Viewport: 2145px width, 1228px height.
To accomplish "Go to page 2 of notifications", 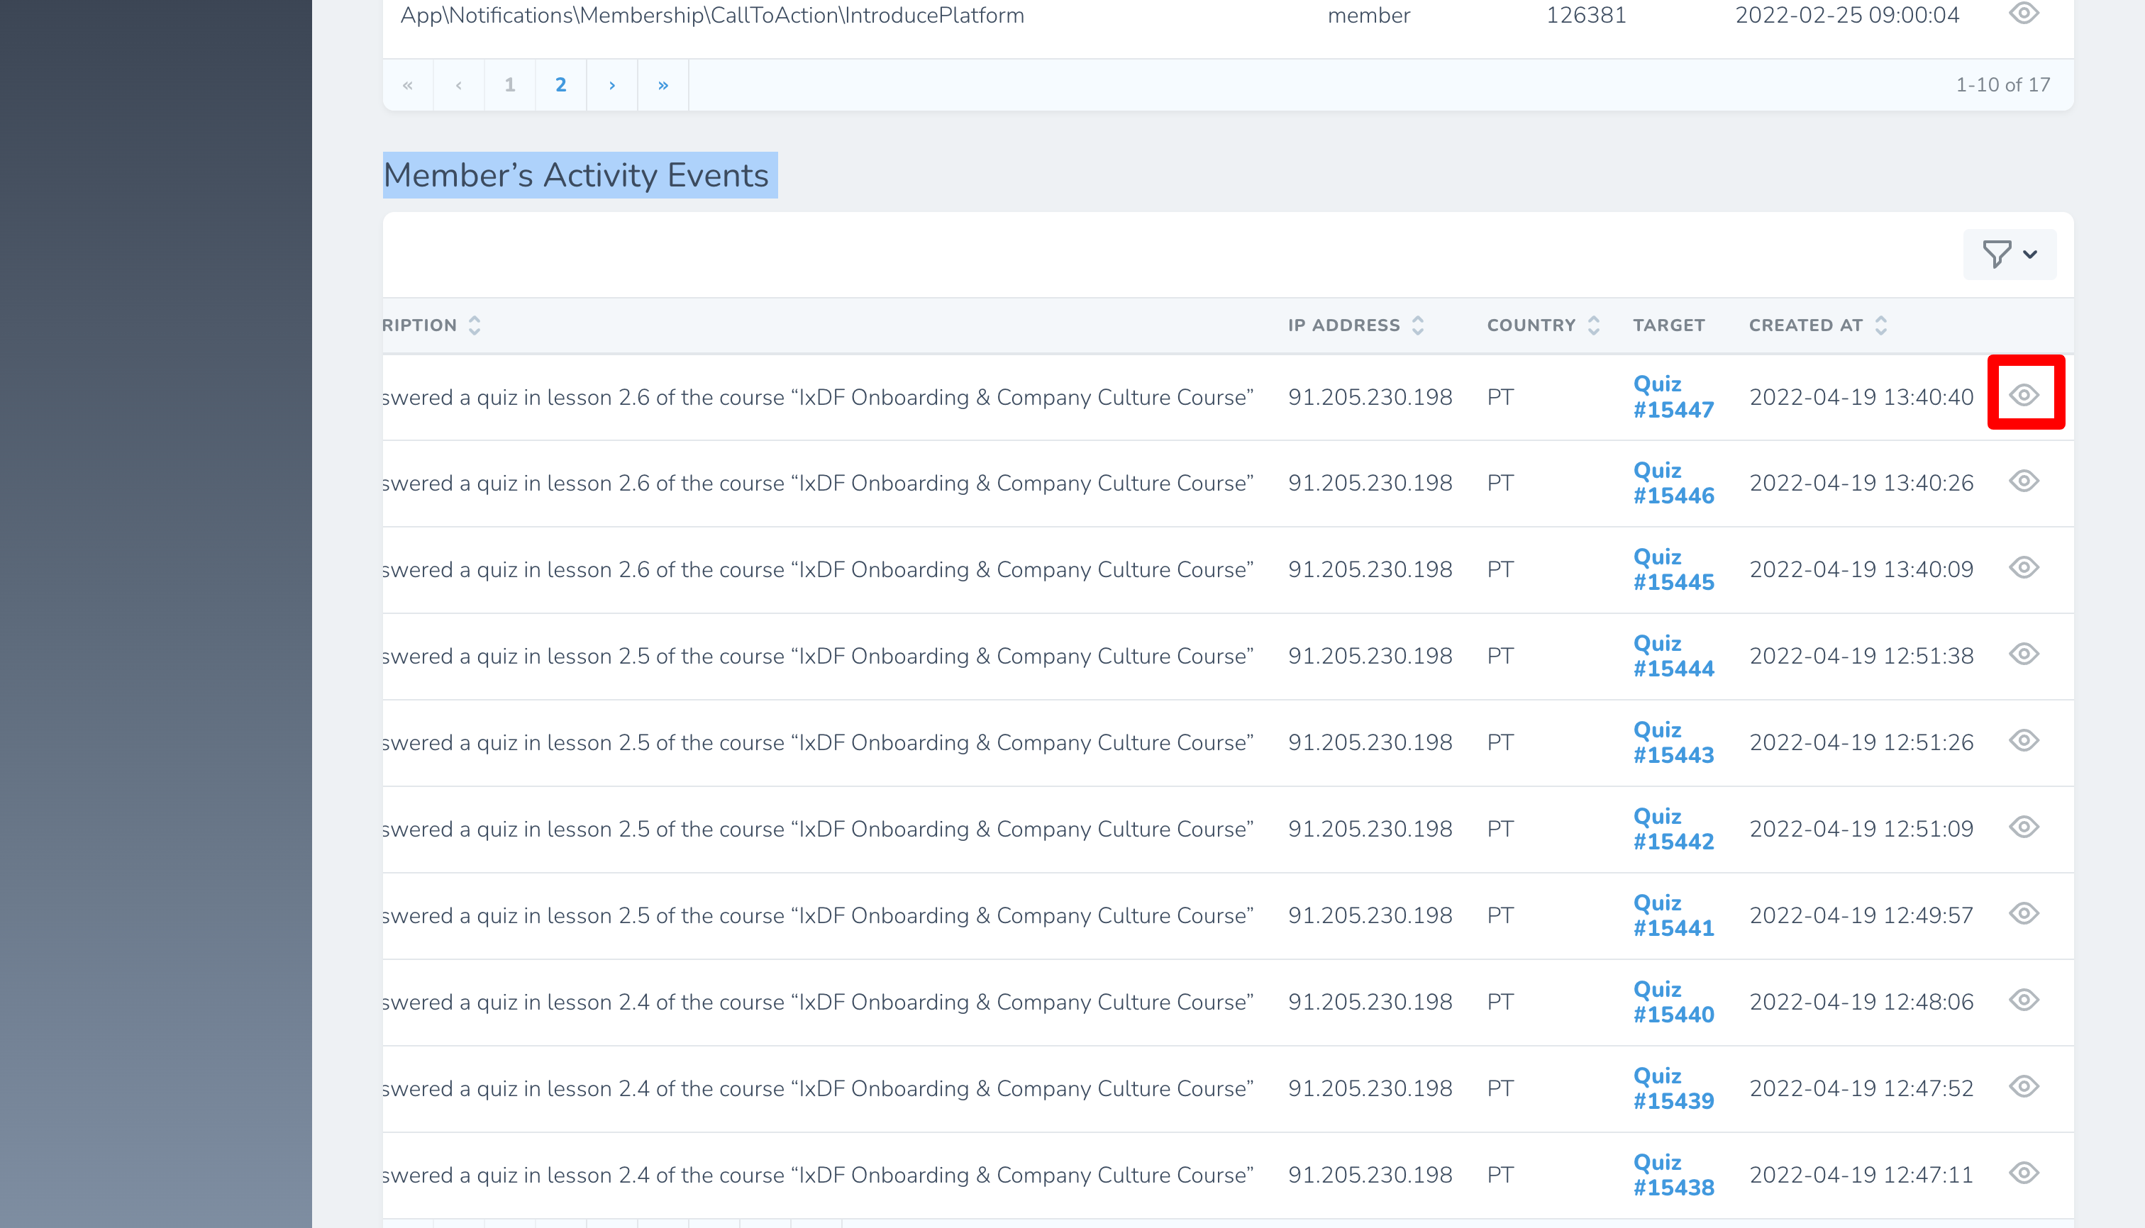I will [x=560, y=84].
